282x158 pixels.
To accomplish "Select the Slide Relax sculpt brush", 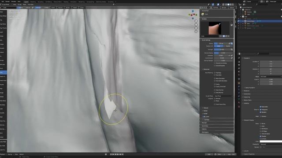I will pos(3,101).
